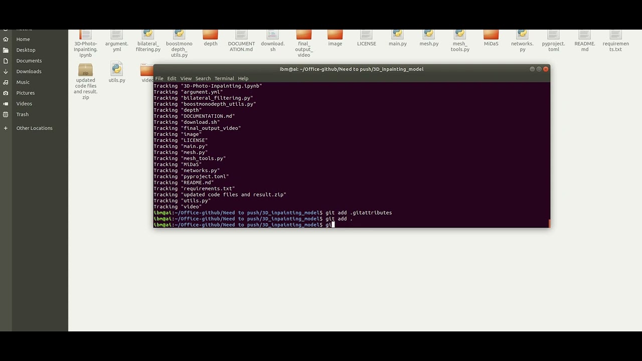Select the LICENSE file icon
Image resolution: width=642 pixels, height=361 pixels.
[x=366, y=35]
